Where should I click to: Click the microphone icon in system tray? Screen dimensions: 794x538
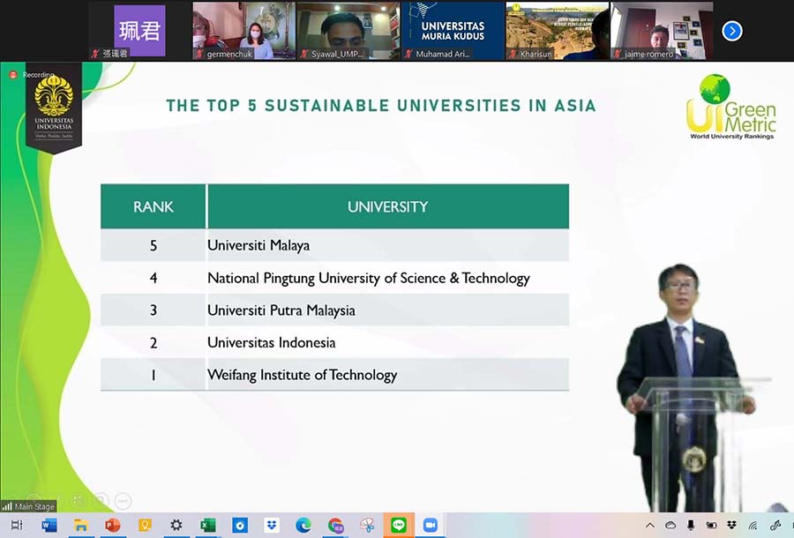[691, 526]
